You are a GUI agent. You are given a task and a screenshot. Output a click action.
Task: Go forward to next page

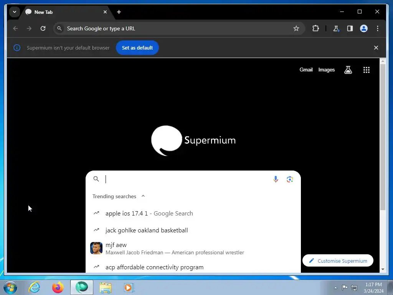tap(29, 28)
